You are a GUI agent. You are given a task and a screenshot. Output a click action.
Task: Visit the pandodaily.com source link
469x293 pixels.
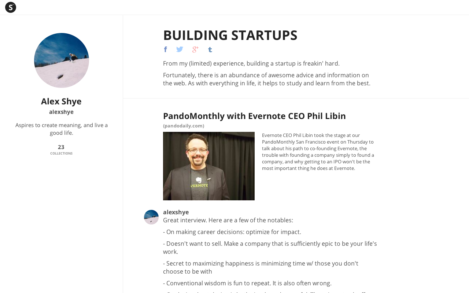point(184,126)
